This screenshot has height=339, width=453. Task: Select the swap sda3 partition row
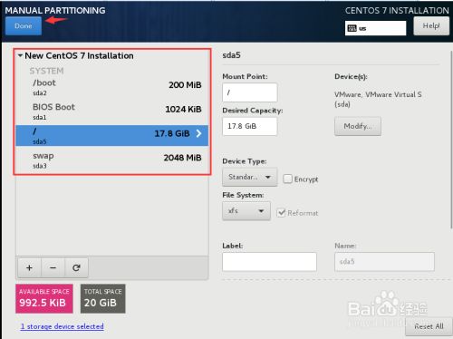[112, 160]
